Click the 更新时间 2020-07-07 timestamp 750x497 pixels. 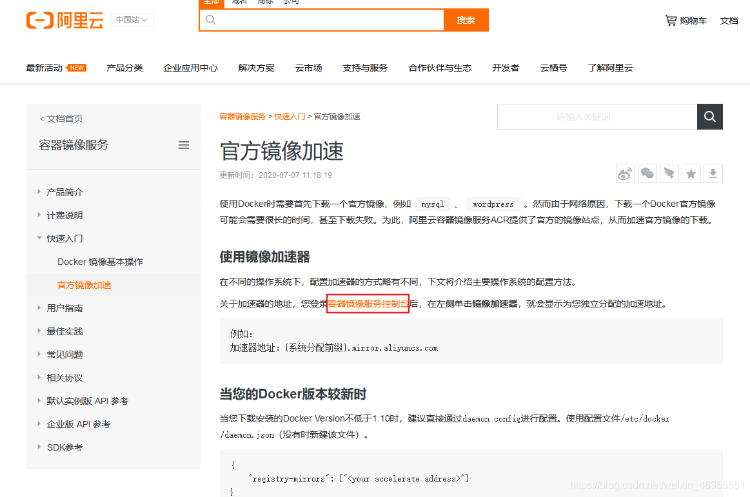click(x=275, y=175)
